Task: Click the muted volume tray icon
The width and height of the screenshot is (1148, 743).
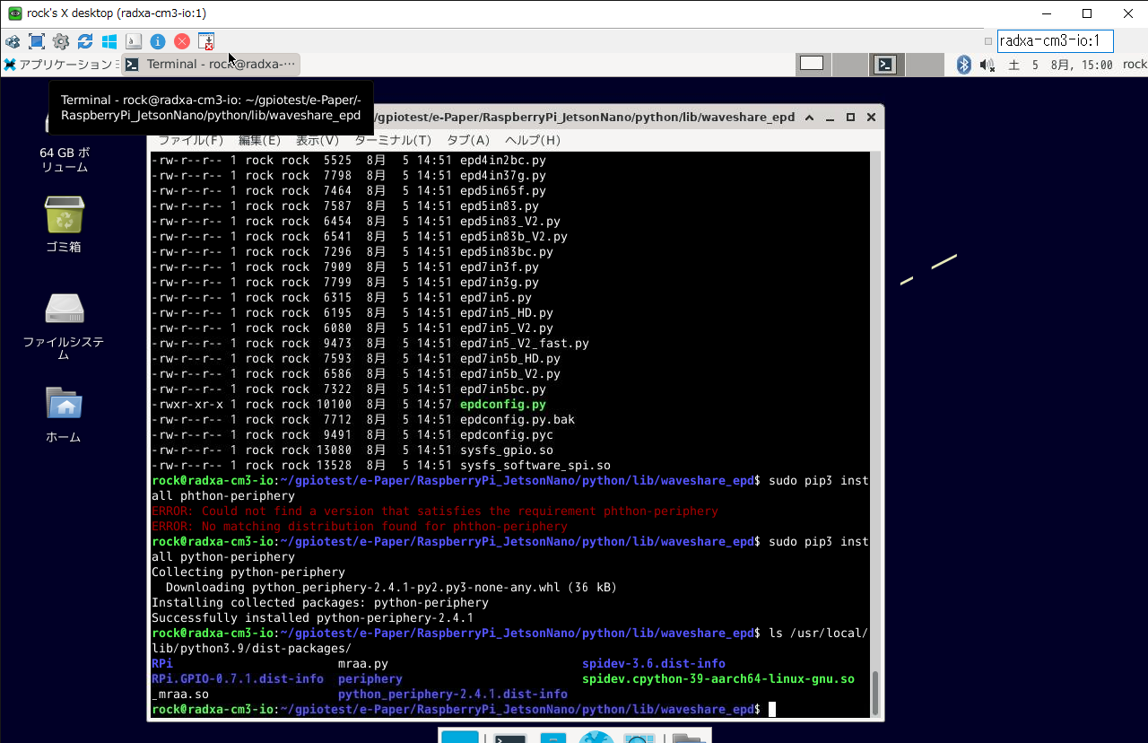Action: click(988, 65)
